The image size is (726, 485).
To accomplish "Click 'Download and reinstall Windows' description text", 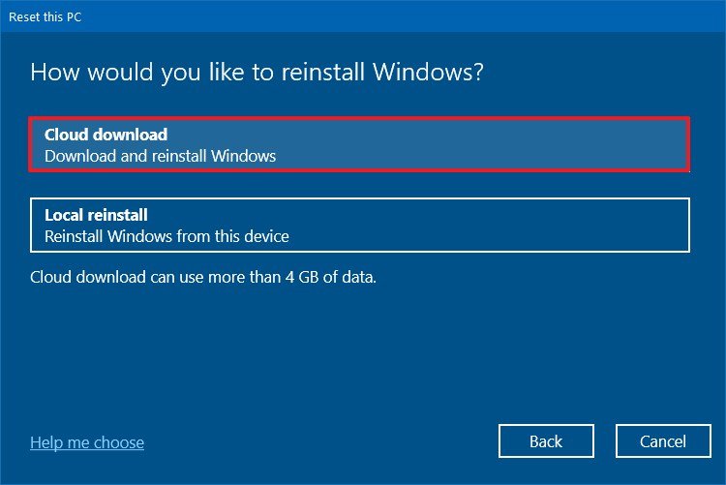I will (161, 156).
